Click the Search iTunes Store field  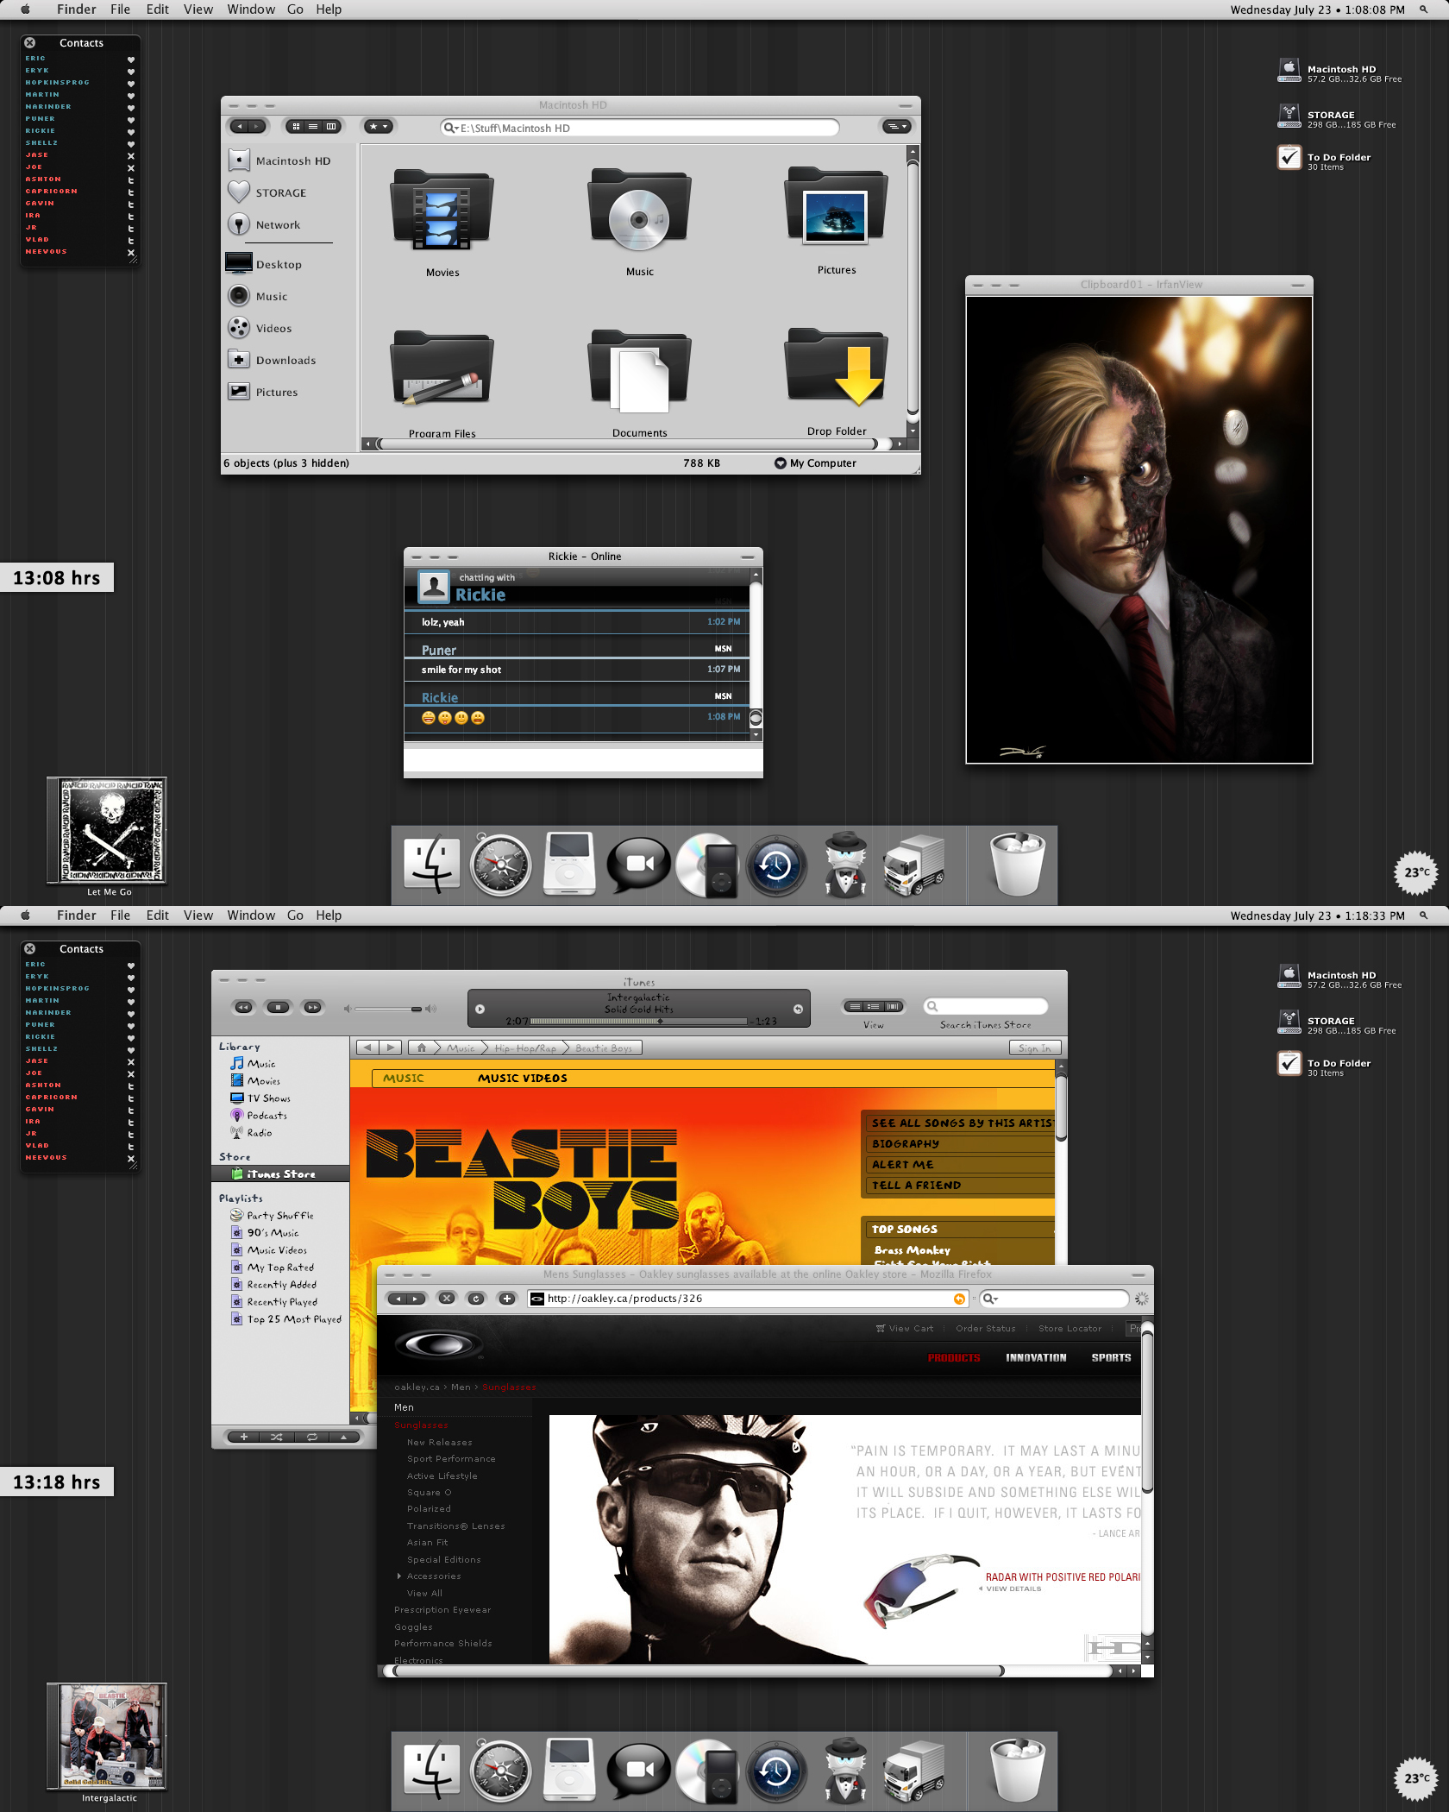point(986,1006)
